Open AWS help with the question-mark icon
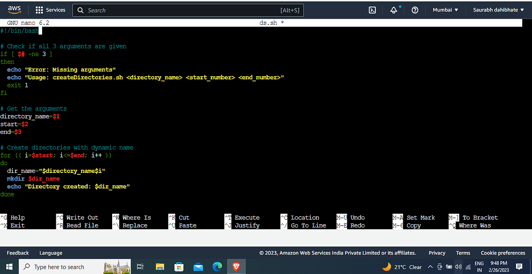Viewport: 532px width, 274px height. point(415,10)
